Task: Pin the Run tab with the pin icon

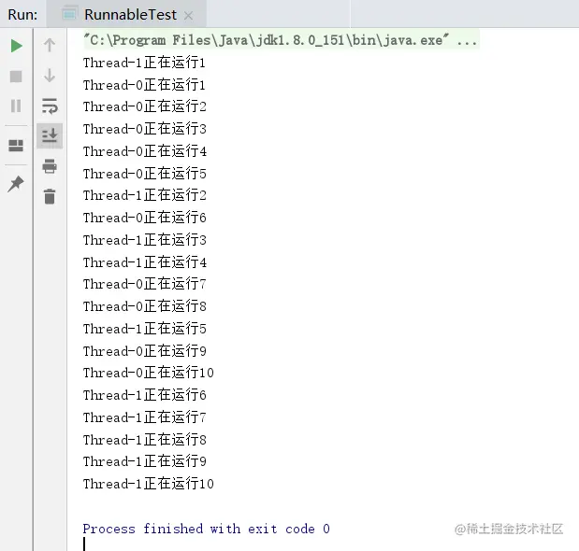Action: pos(16,184)
